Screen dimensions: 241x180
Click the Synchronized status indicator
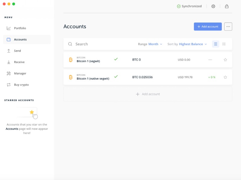point(189,6)
